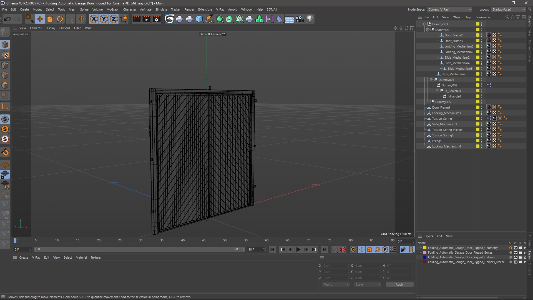
Task: Click pink swatch of Bones layer
Action: (424, 252)
